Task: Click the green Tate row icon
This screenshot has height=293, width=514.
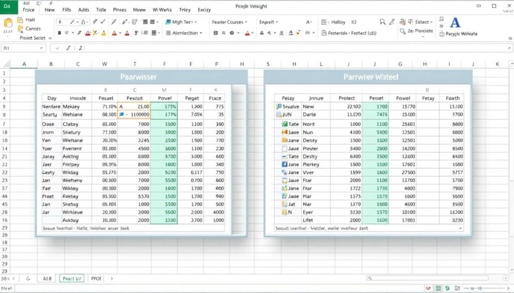Action: point(285,124)
